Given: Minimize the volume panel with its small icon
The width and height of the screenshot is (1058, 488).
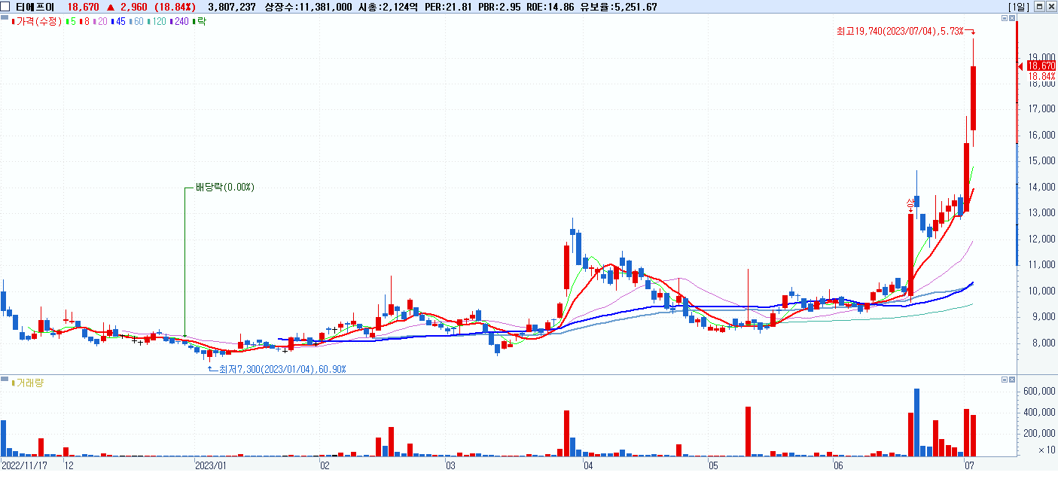Looking at the screenshot, I should pos(1004,379).
